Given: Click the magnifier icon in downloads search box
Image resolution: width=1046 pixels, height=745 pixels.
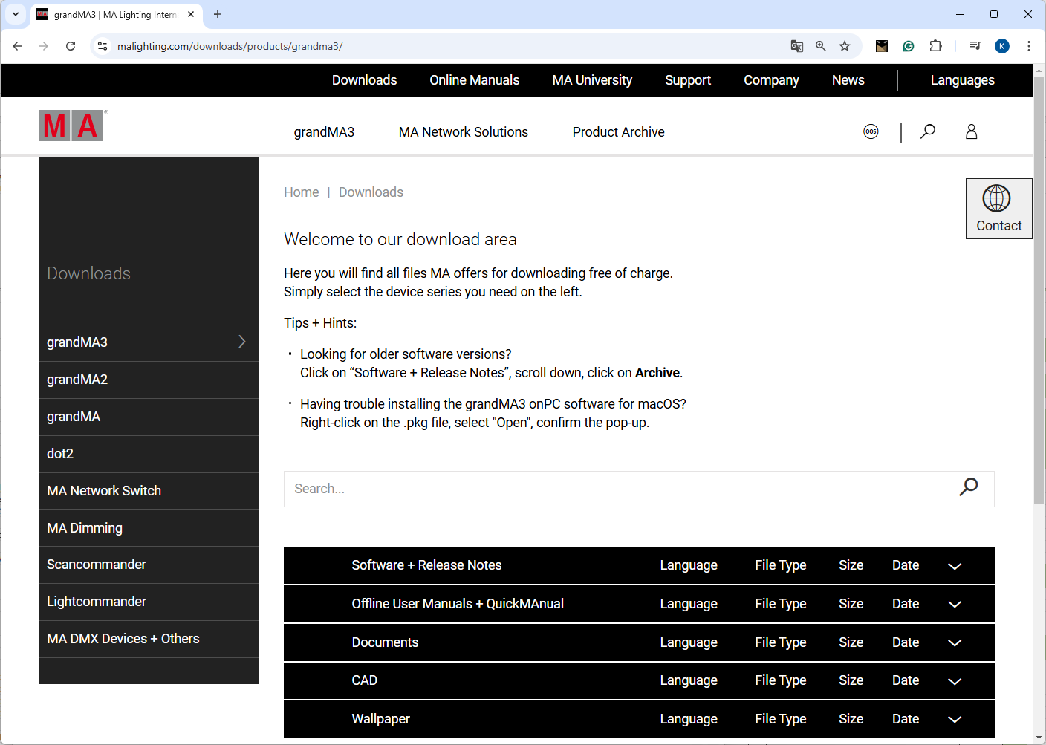Looking at the screenshot, I should [968, 487].
